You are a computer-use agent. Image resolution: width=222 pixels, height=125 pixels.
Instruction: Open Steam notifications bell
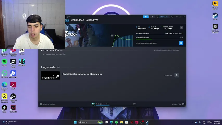coord(152,17)
